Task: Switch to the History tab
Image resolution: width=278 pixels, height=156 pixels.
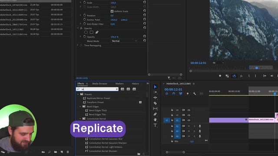Action: (135, 84)
